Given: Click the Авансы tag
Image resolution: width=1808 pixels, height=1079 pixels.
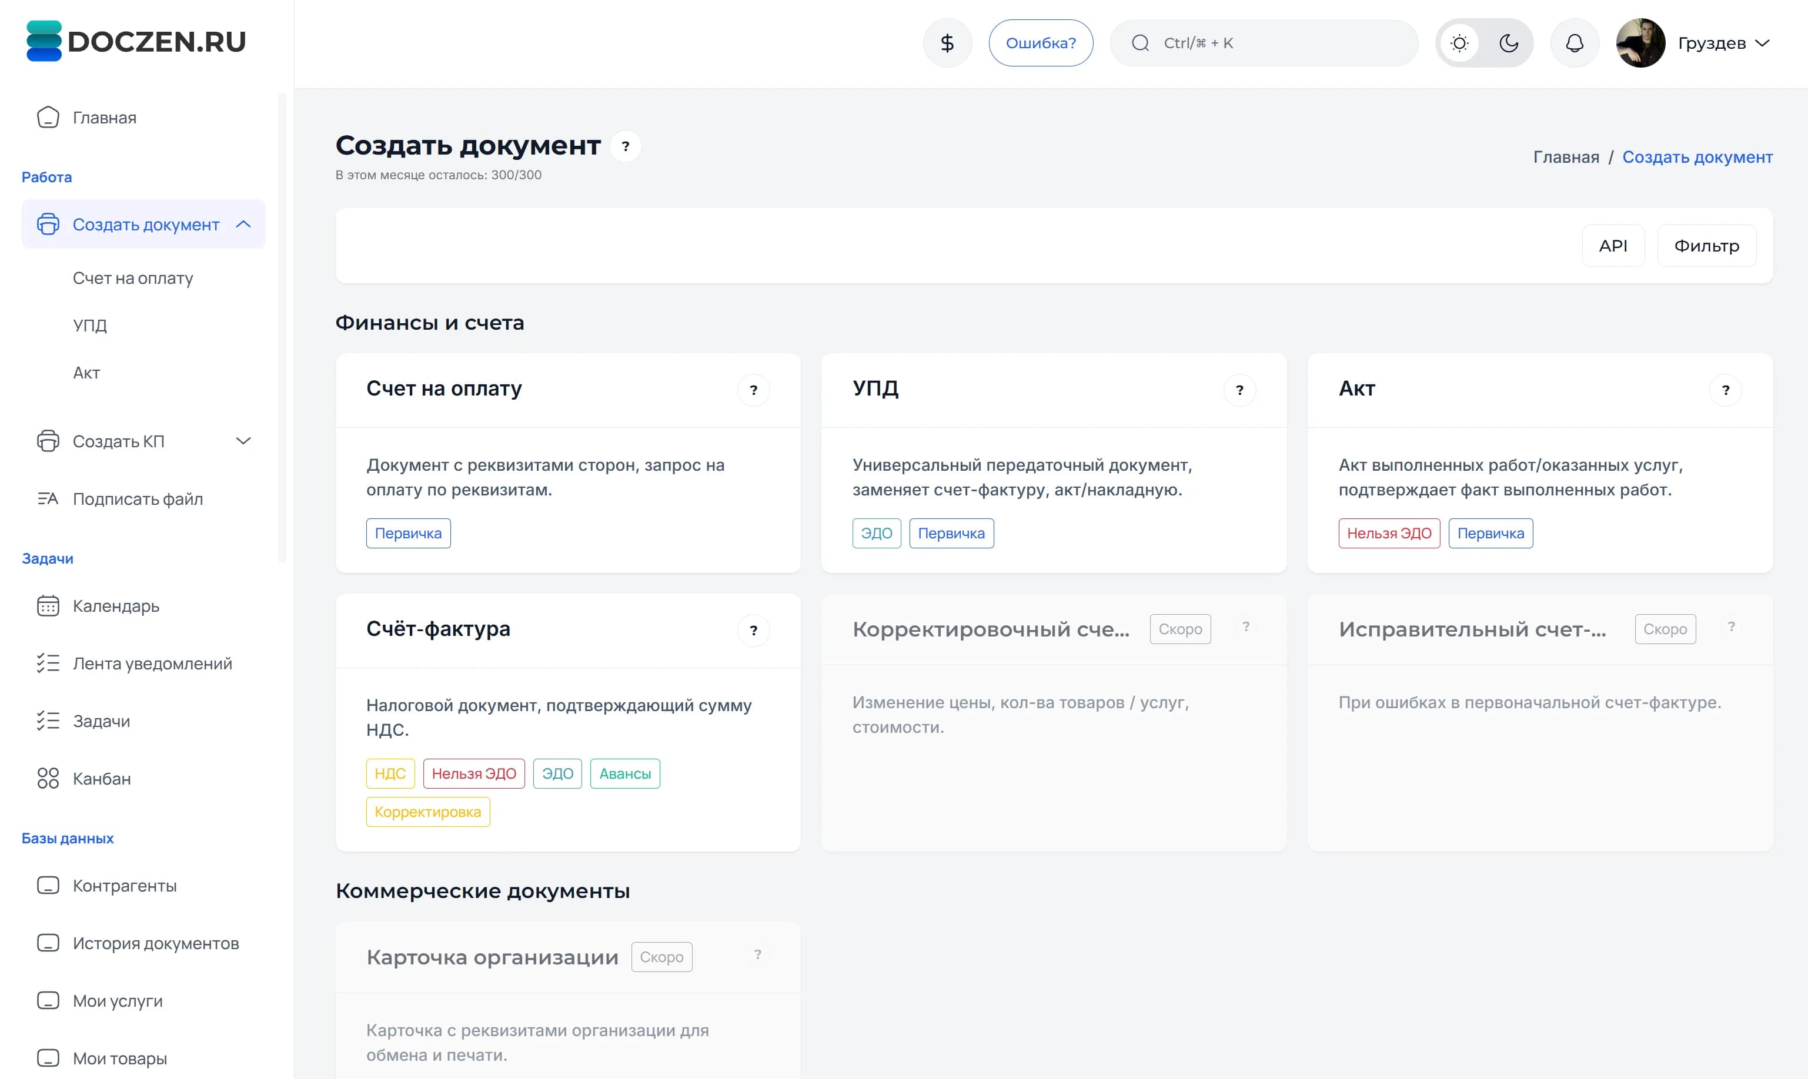Looking at the screenshot, I should (x=625, y=773).
